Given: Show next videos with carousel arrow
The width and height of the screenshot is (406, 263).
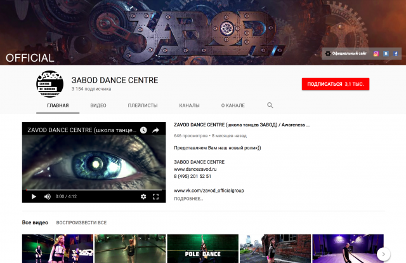Looking at the screenshot, I should point(383,254).
